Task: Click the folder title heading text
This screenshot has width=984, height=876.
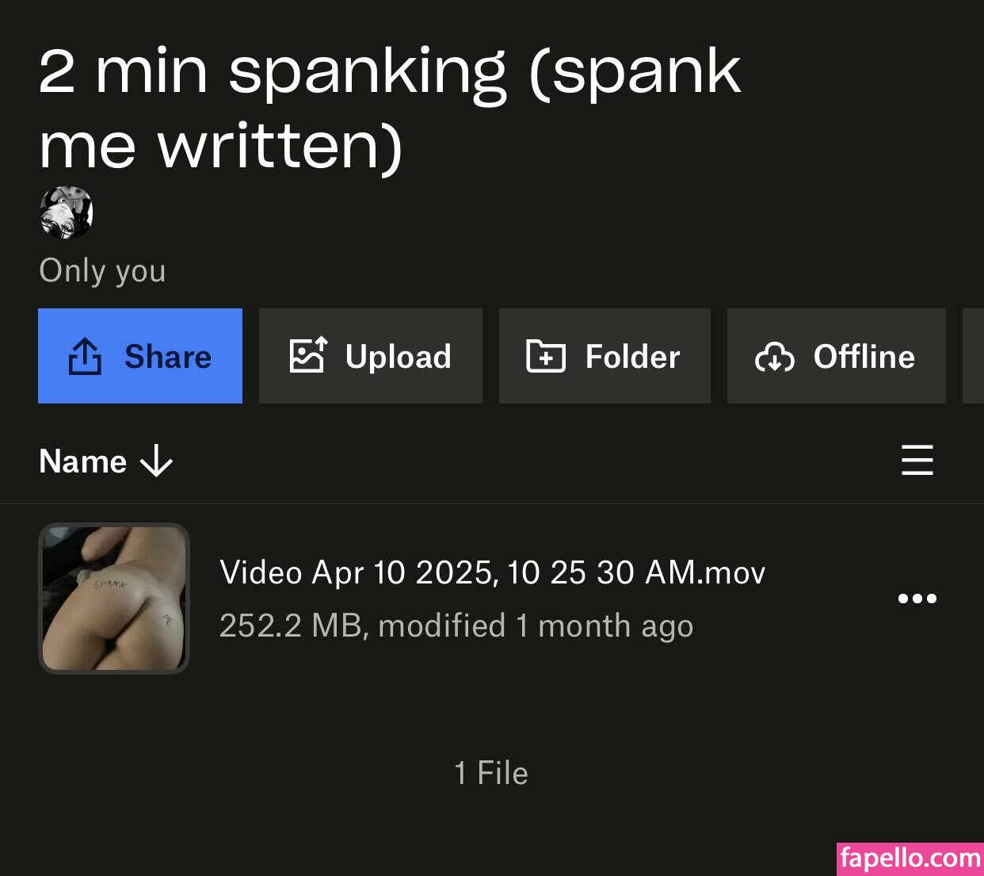Action: (388, 108)
